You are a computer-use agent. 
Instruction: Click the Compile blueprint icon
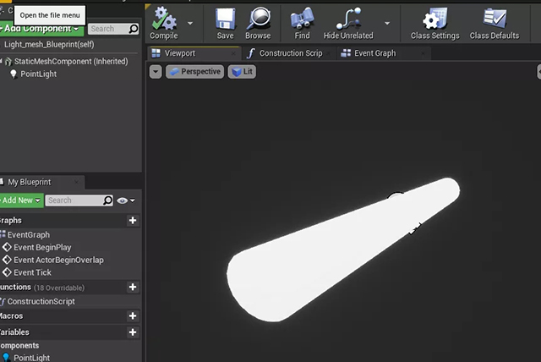[x=163, y=19]
